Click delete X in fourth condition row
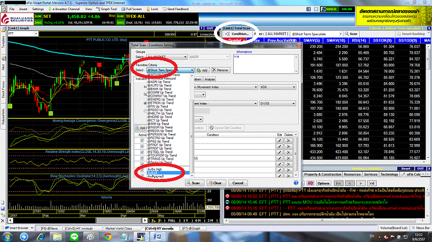Viewport: 432px width, 242px height. (x=289, y=158)
